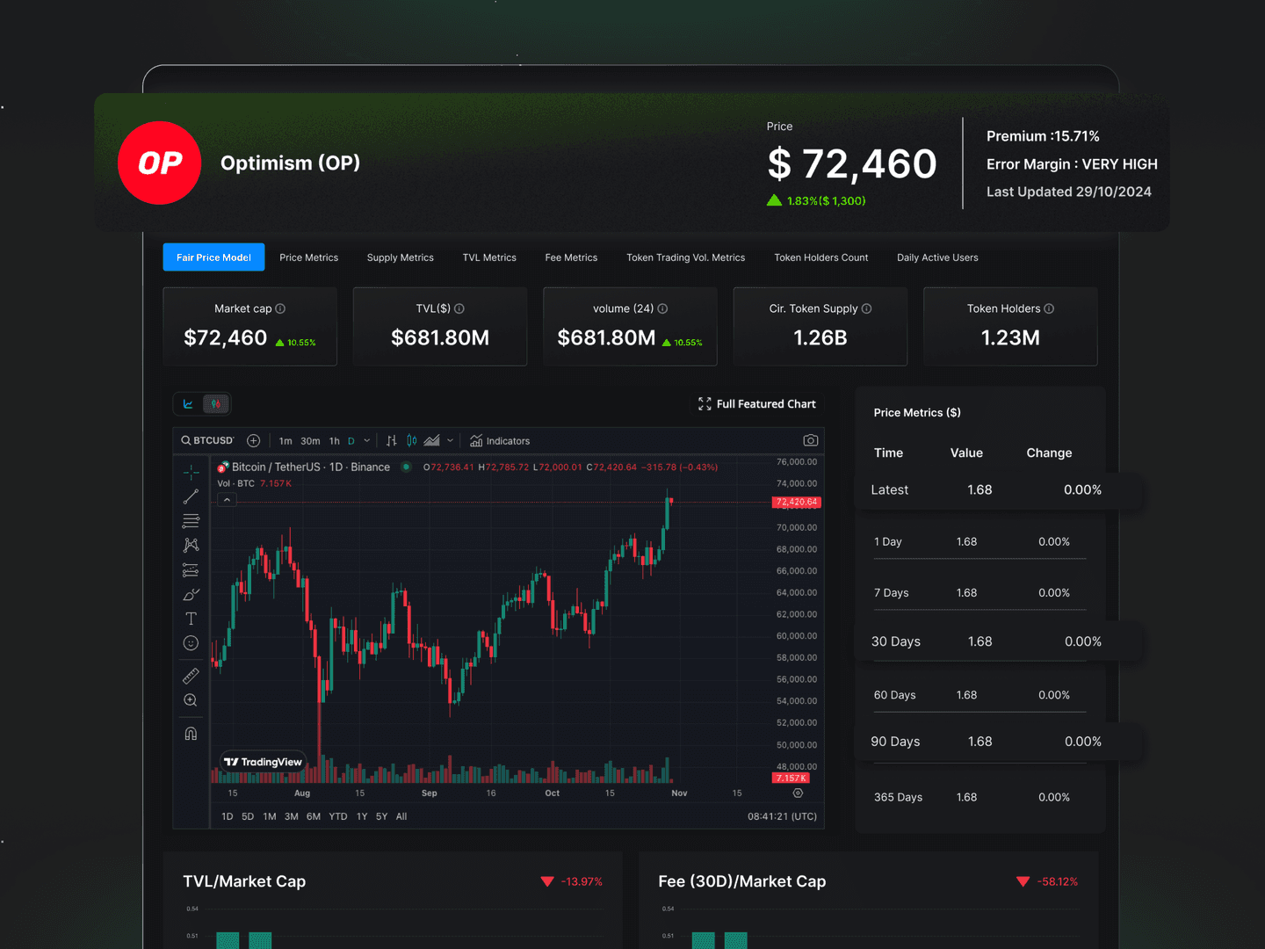Activate the measure ruler tool

coord(190,675)
